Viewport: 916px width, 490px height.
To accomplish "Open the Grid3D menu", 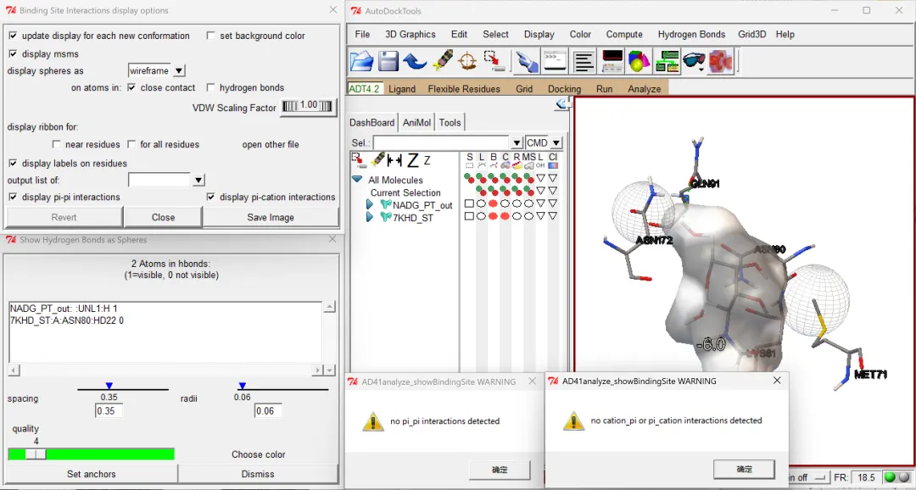I will coord(751,35).
